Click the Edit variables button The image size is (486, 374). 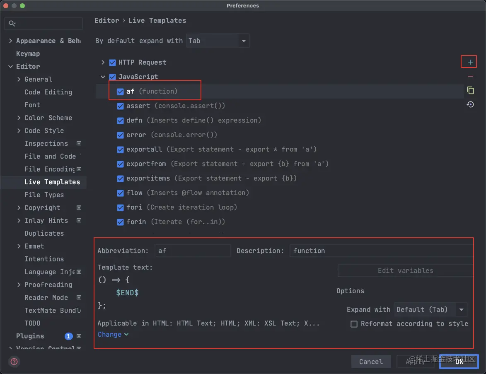pos(405,270)
